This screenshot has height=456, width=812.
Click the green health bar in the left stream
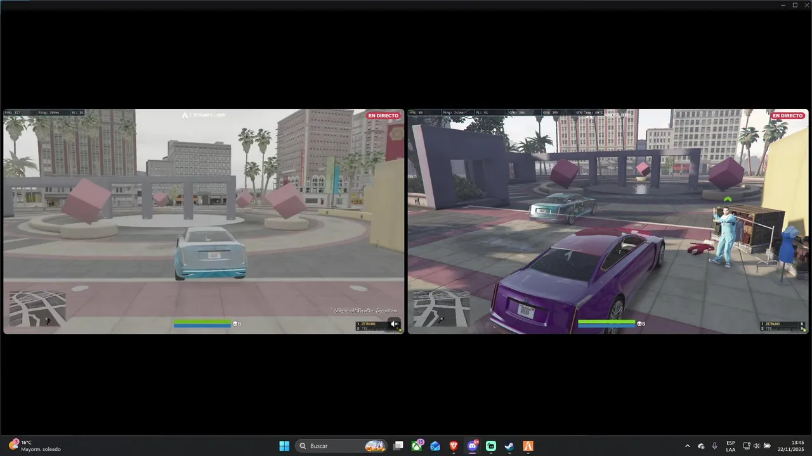click(x=202, y=322)
